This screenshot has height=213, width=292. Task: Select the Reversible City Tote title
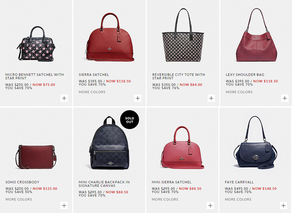click(178, 76)
